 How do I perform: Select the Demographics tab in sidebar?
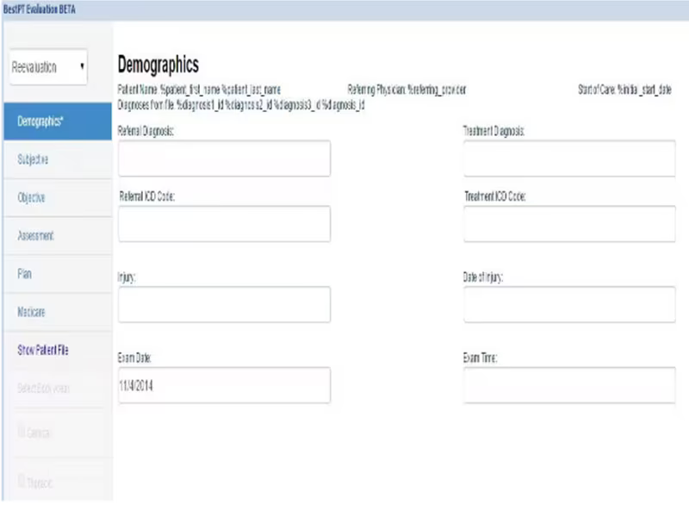(x=58, y=121)
